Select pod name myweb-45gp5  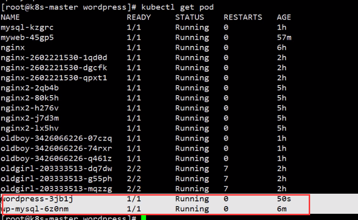coord(27,38)
